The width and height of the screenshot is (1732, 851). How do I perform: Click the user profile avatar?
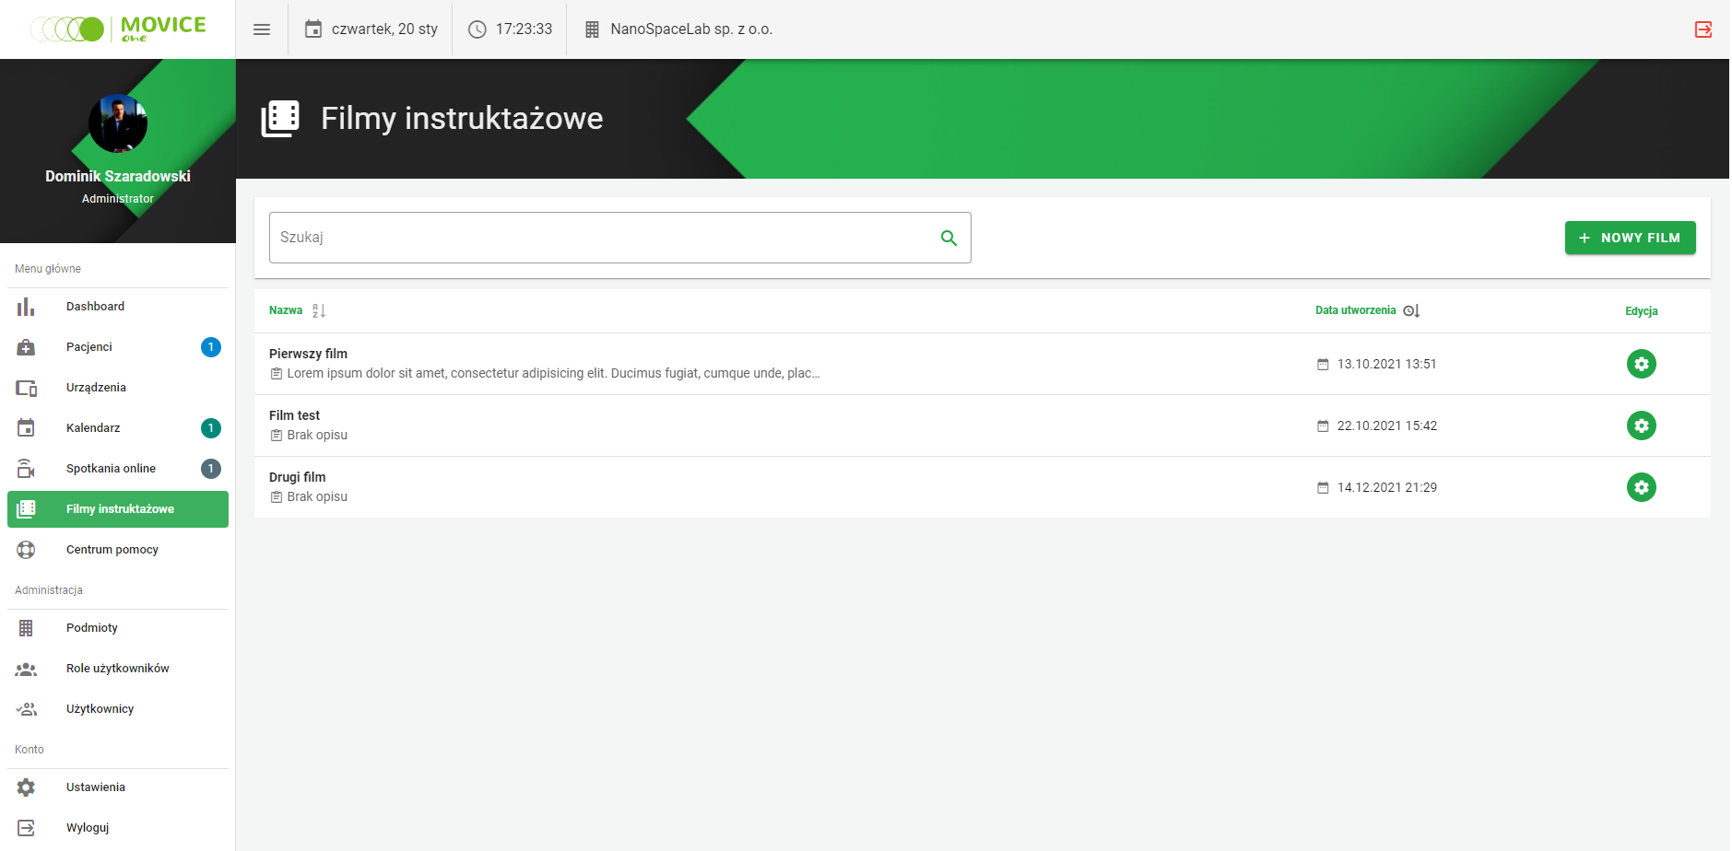click(118, 123)
